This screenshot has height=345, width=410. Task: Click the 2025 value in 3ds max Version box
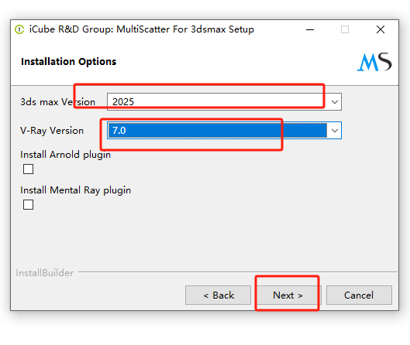(x=123, y=102)
